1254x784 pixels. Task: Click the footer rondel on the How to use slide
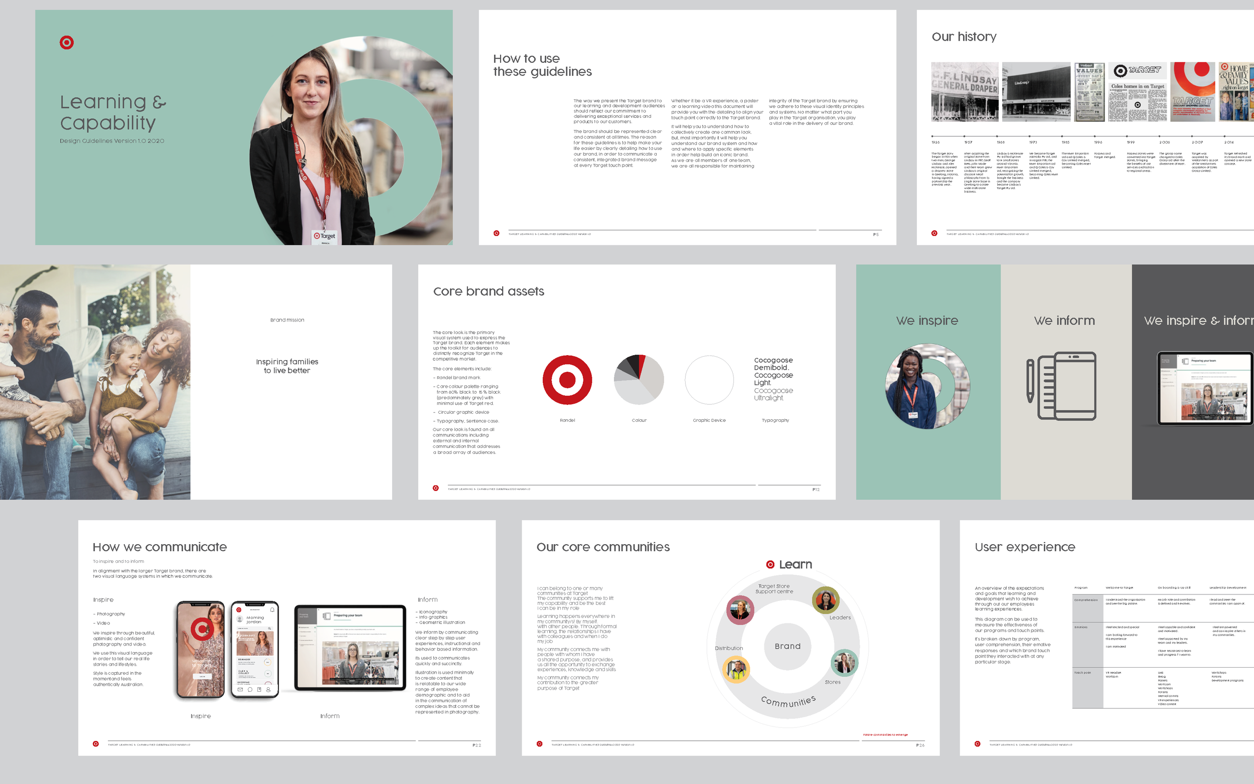pyautogui.click(x=496, y=233)
